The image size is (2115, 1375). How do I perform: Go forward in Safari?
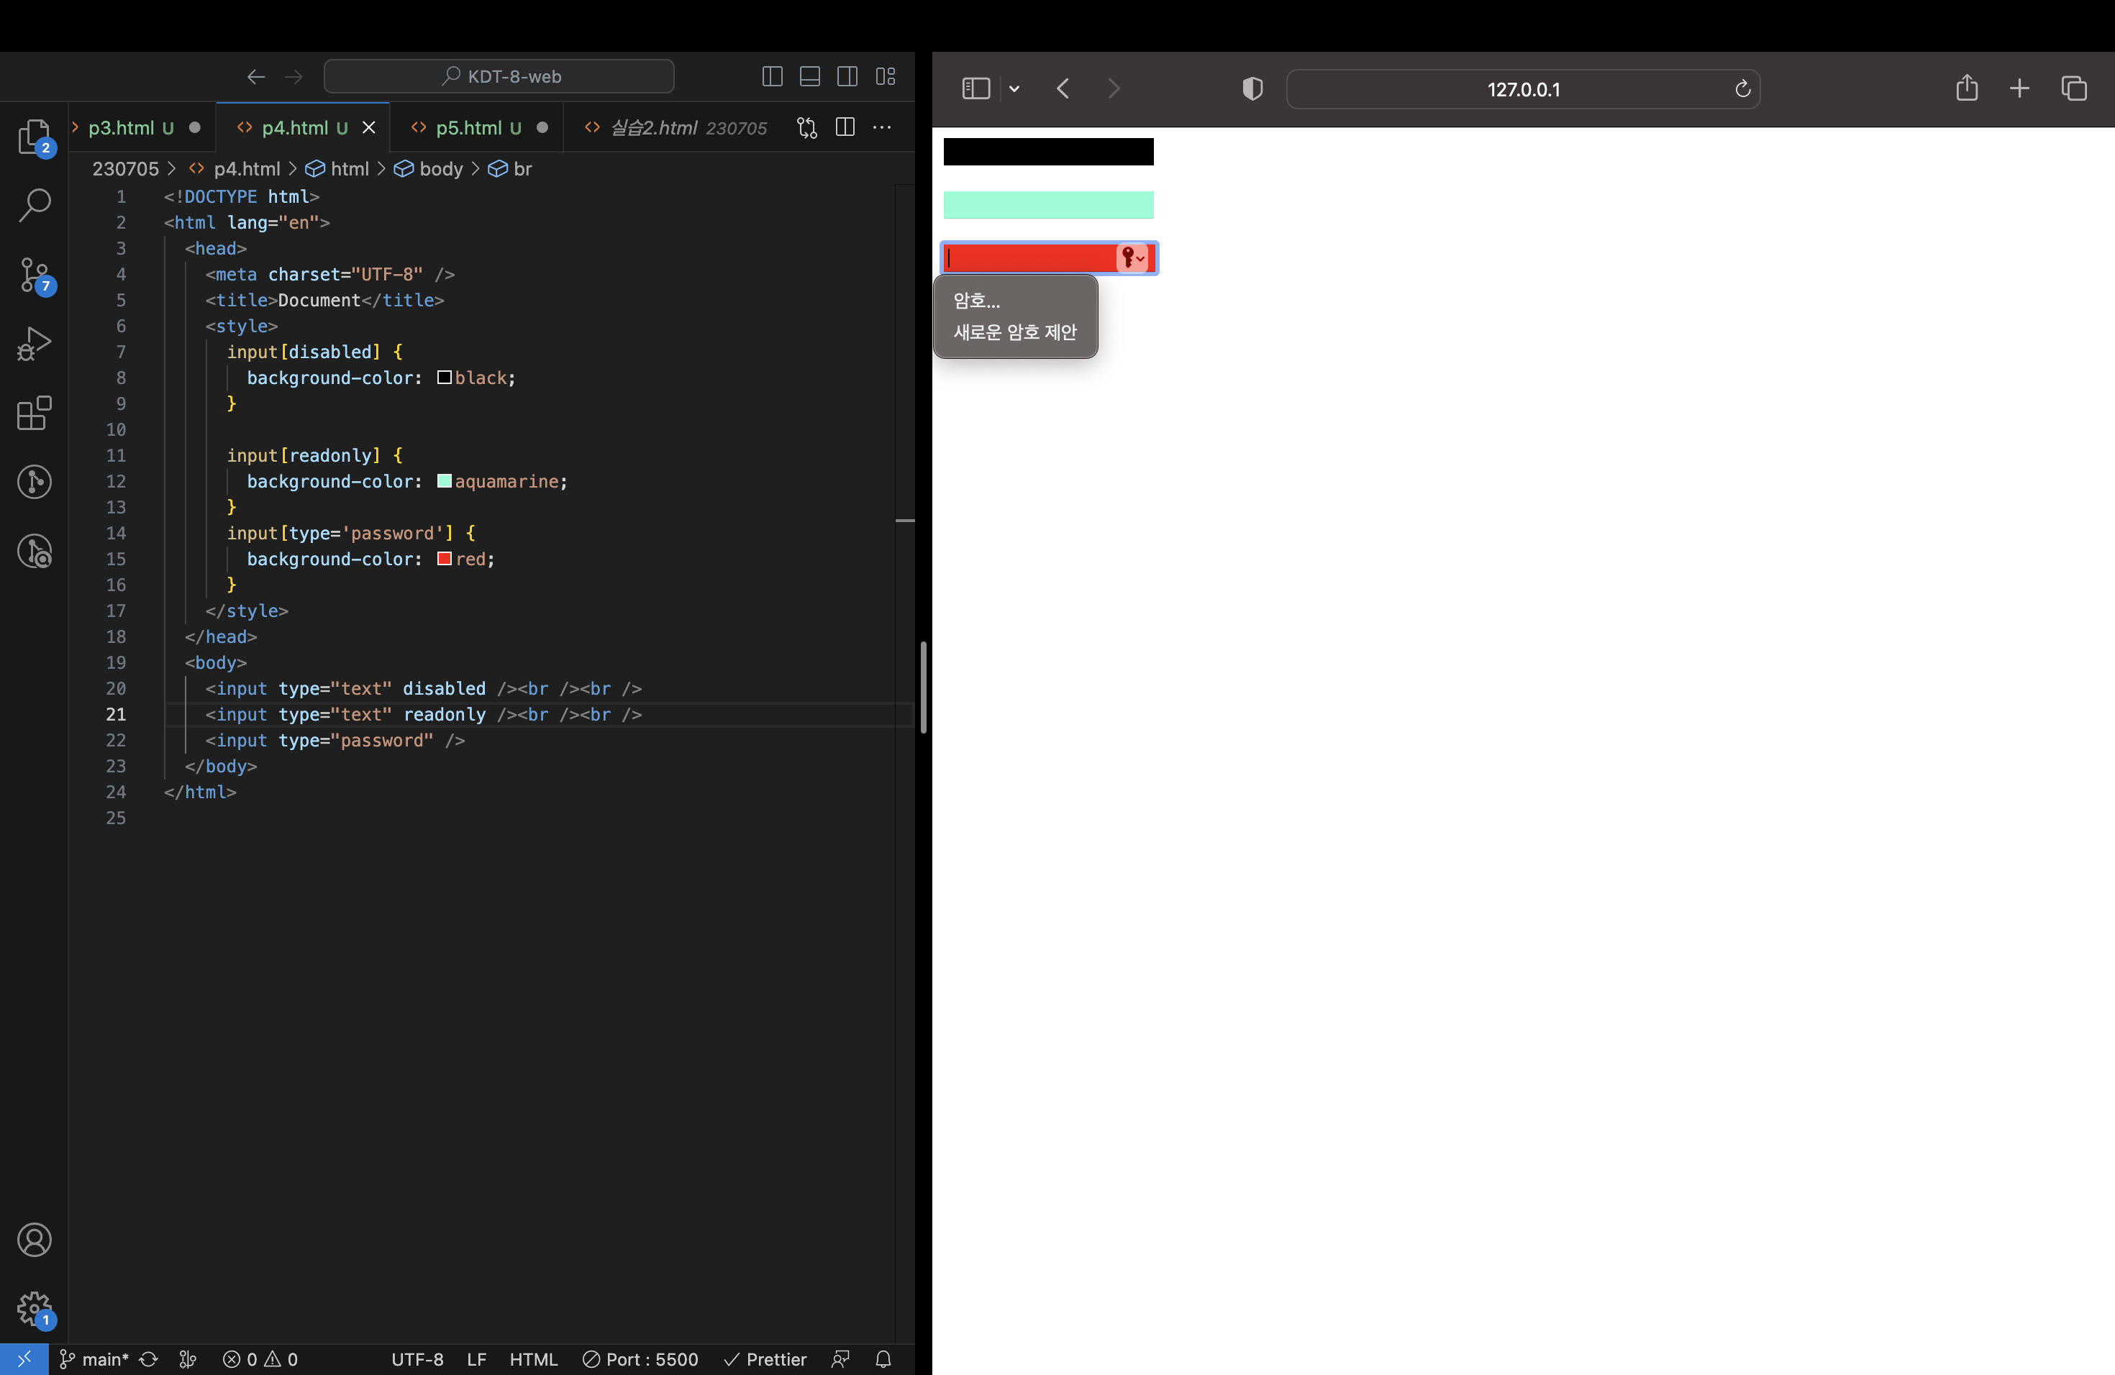[x=1114, y=89]
